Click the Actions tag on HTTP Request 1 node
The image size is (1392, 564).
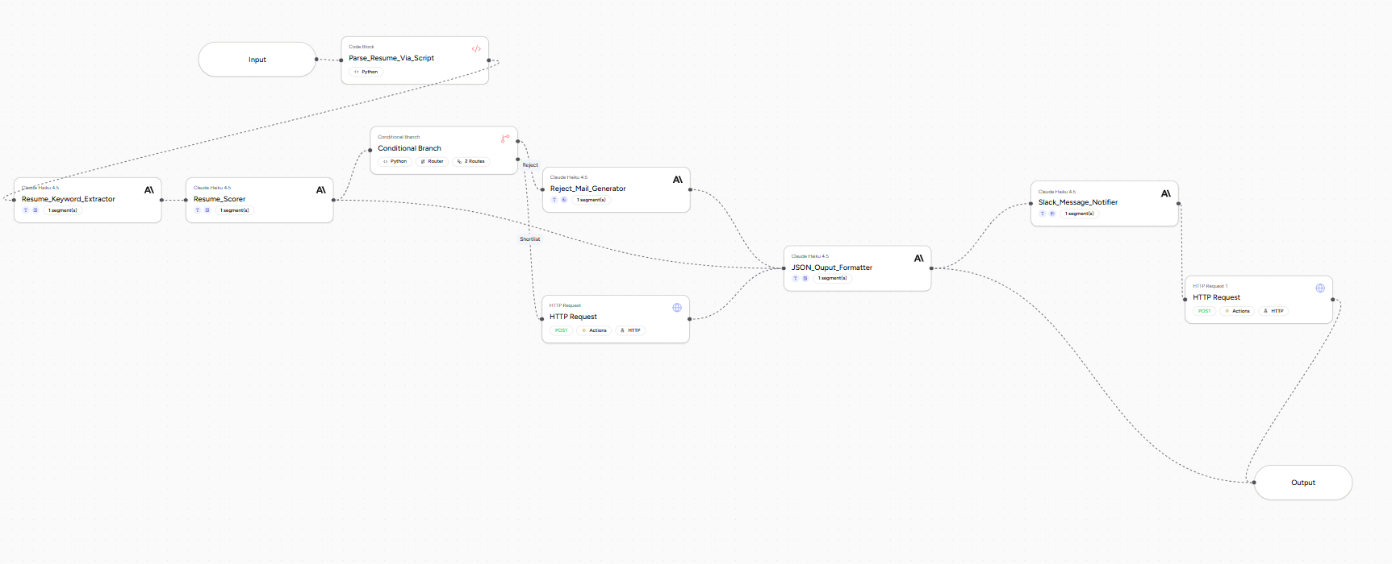point(1237,311)
